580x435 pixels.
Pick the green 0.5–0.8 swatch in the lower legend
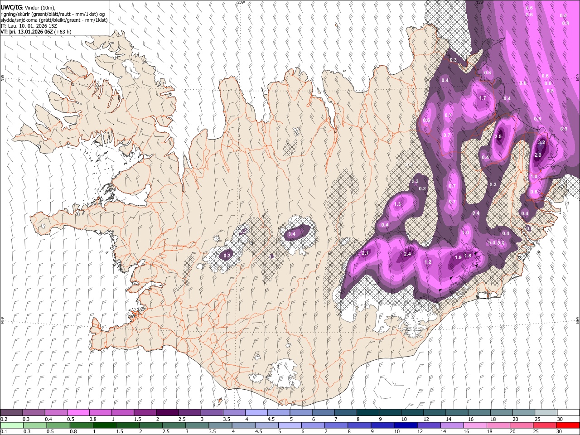click(58, 425)
